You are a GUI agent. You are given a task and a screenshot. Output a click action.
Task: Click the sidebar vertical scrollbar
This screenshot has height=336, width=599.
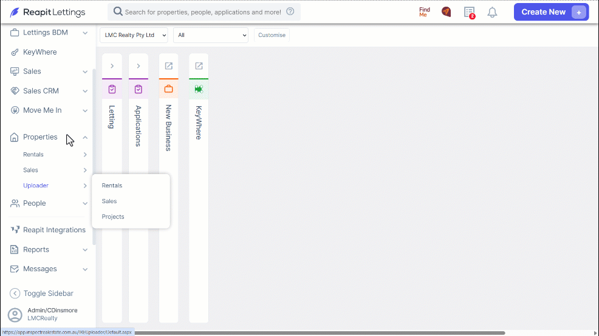(x=94, y=156)
